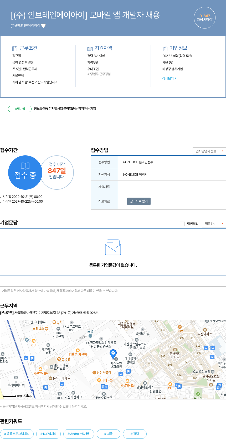The width and height of the screenshot is (226, 439).
Task: Click the 비상장 벤처기업 text
Action: pos(172,69)
